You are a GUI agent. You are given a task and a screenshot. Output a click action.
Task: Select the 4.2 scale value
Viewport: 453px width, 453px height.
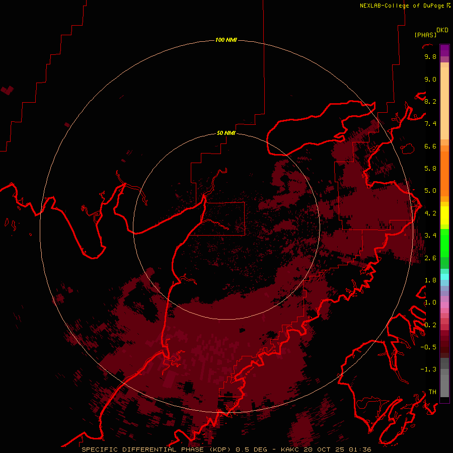coord(430,213)
